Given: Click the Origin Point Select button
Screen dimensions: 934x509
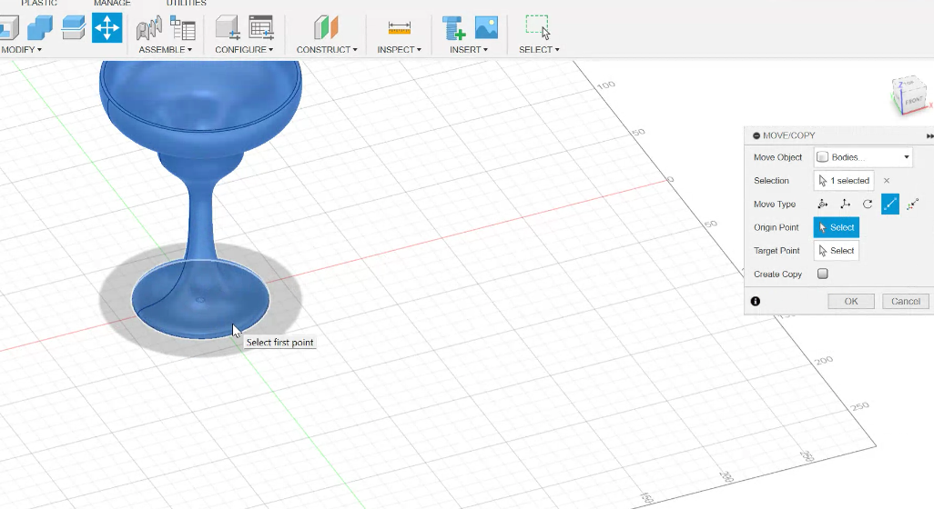Looking at the screenshot, I should tap(837, 227).
